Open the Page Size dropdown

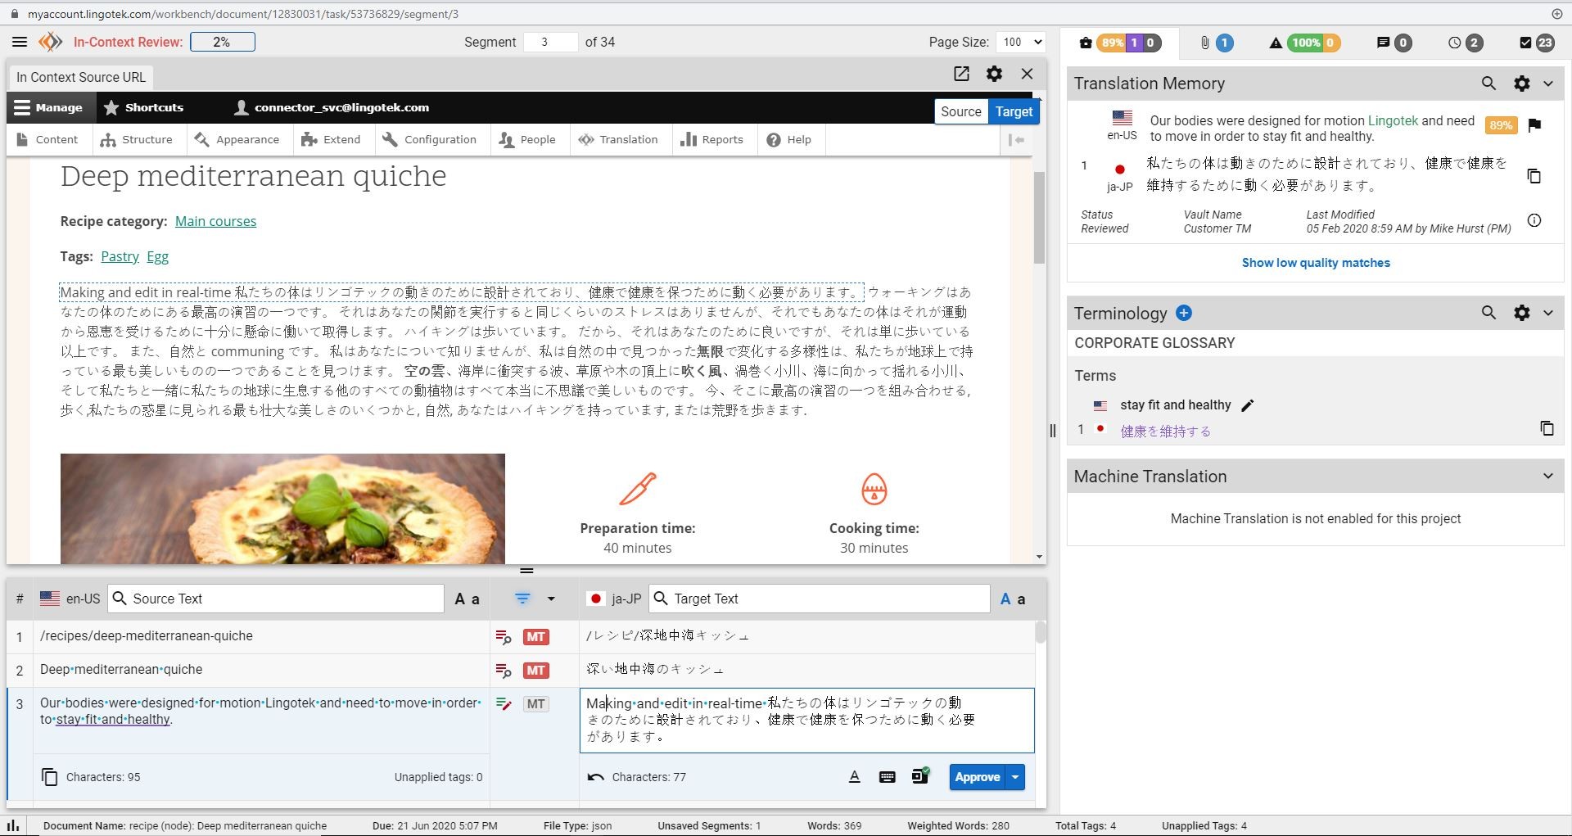pyautogui.click(x=1020, y=42)
